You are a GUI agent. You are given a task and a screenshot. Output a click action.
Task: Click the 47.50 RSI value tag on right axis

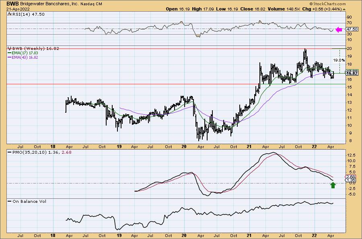click(x=352, y=29)
